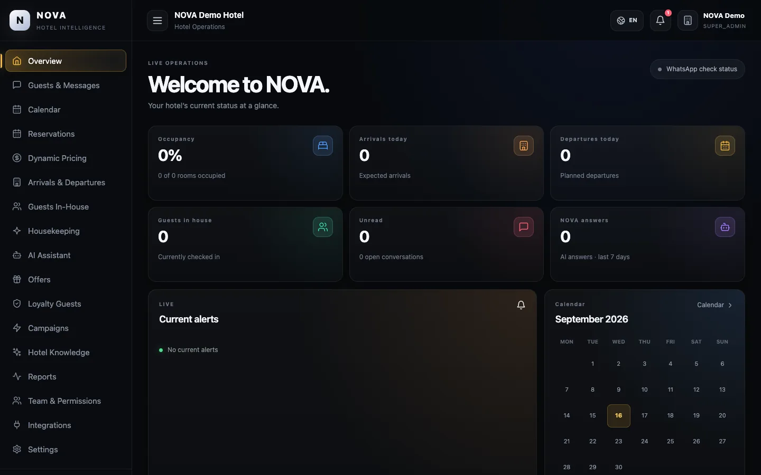Click the 'No current alerts' text
The width and height of the screenshot is (761, 475).
192,350
